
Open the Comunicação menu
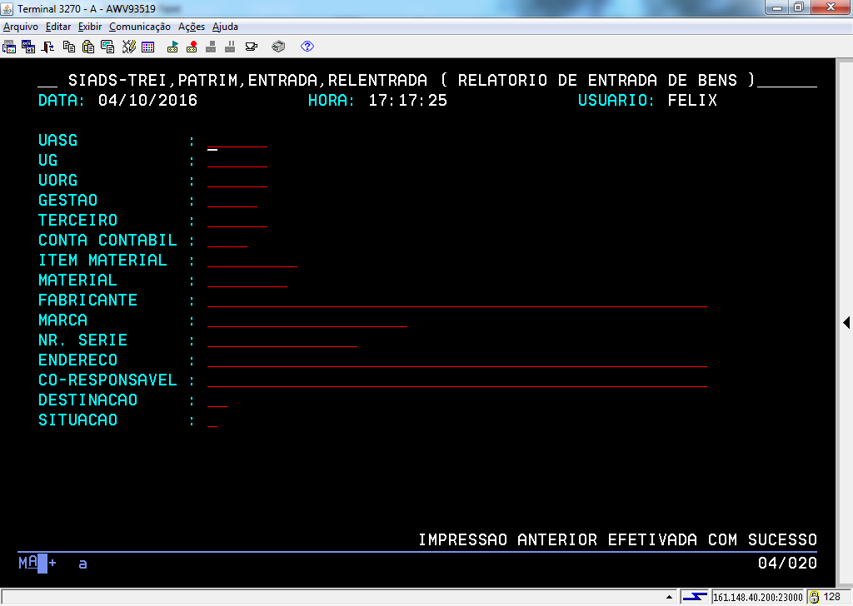(x=140, y=27)
